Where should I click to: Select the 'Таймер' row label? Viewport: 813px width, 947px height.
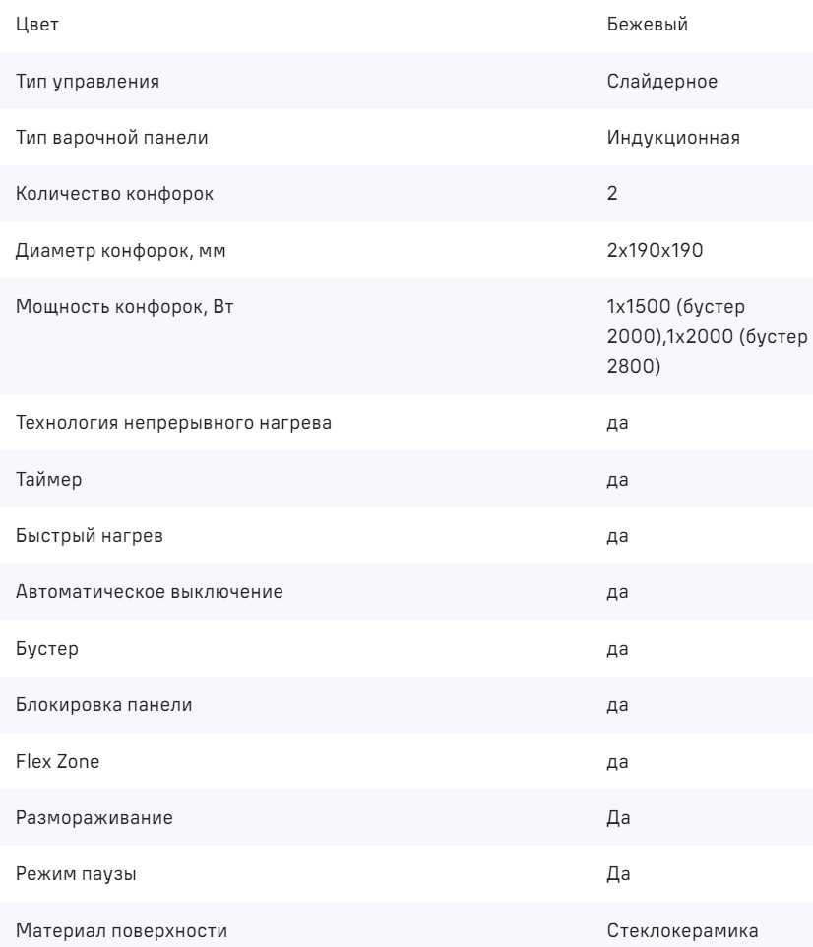click(46, 480)
